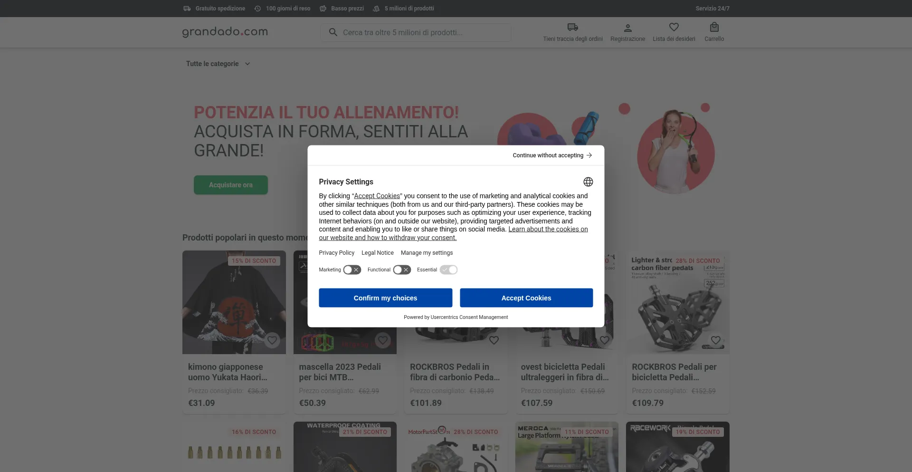The height and width of the screenshot is (472, 912).
Task: Enable the Functional cookies toggle
Action: coord(402,270)
